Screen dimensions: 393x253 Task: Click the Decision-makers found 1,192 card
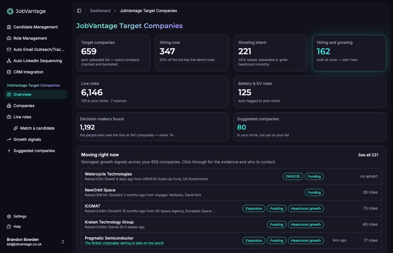pos(153,127)
